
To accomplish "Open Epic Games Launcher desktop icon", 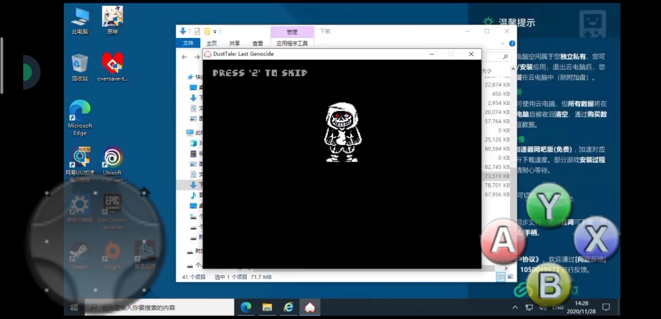I will click(112, 211).
